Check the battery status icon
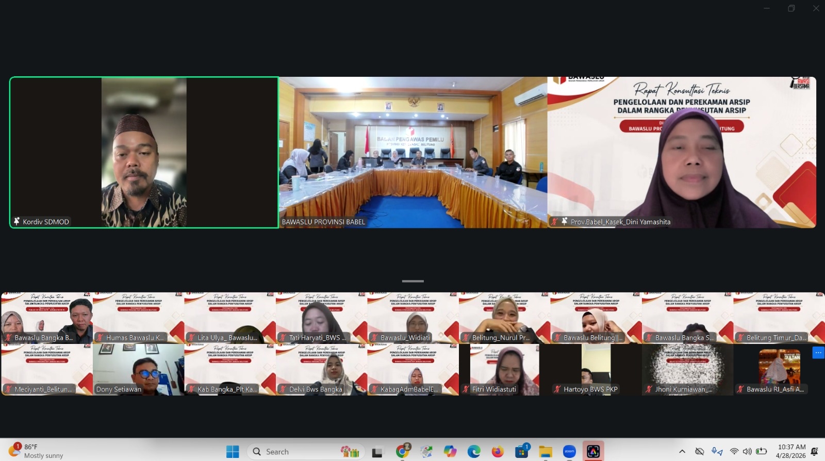 click(x=761, y=452)
